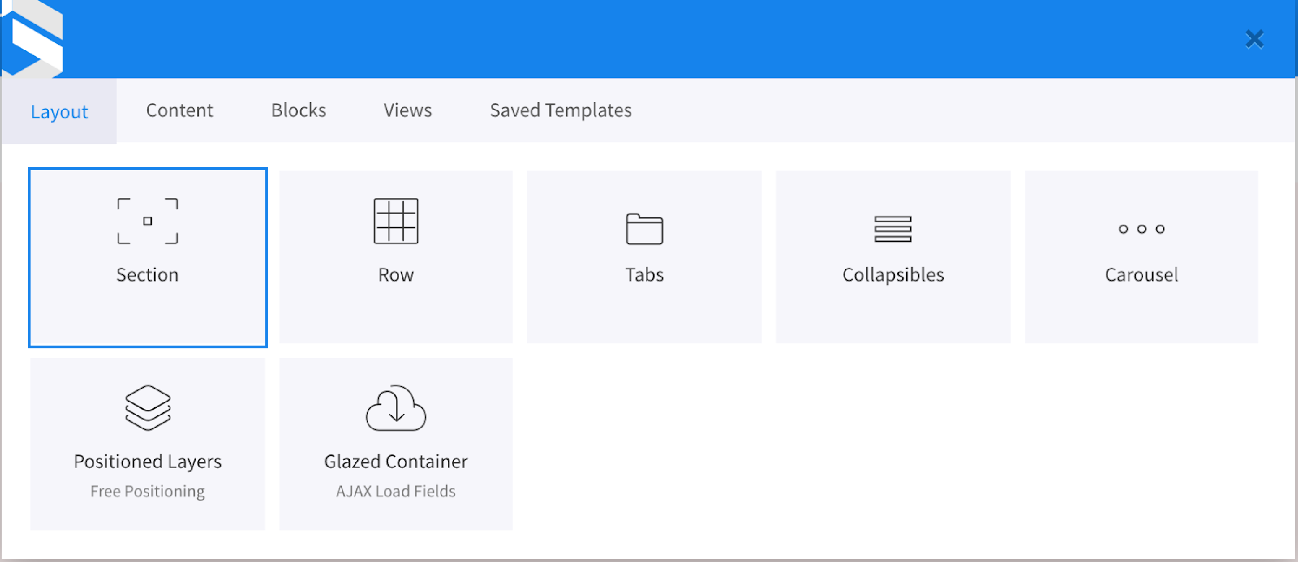Click the Glazed Builder logo
Screen dimensions: 1298x562
[x=33, y=39]
